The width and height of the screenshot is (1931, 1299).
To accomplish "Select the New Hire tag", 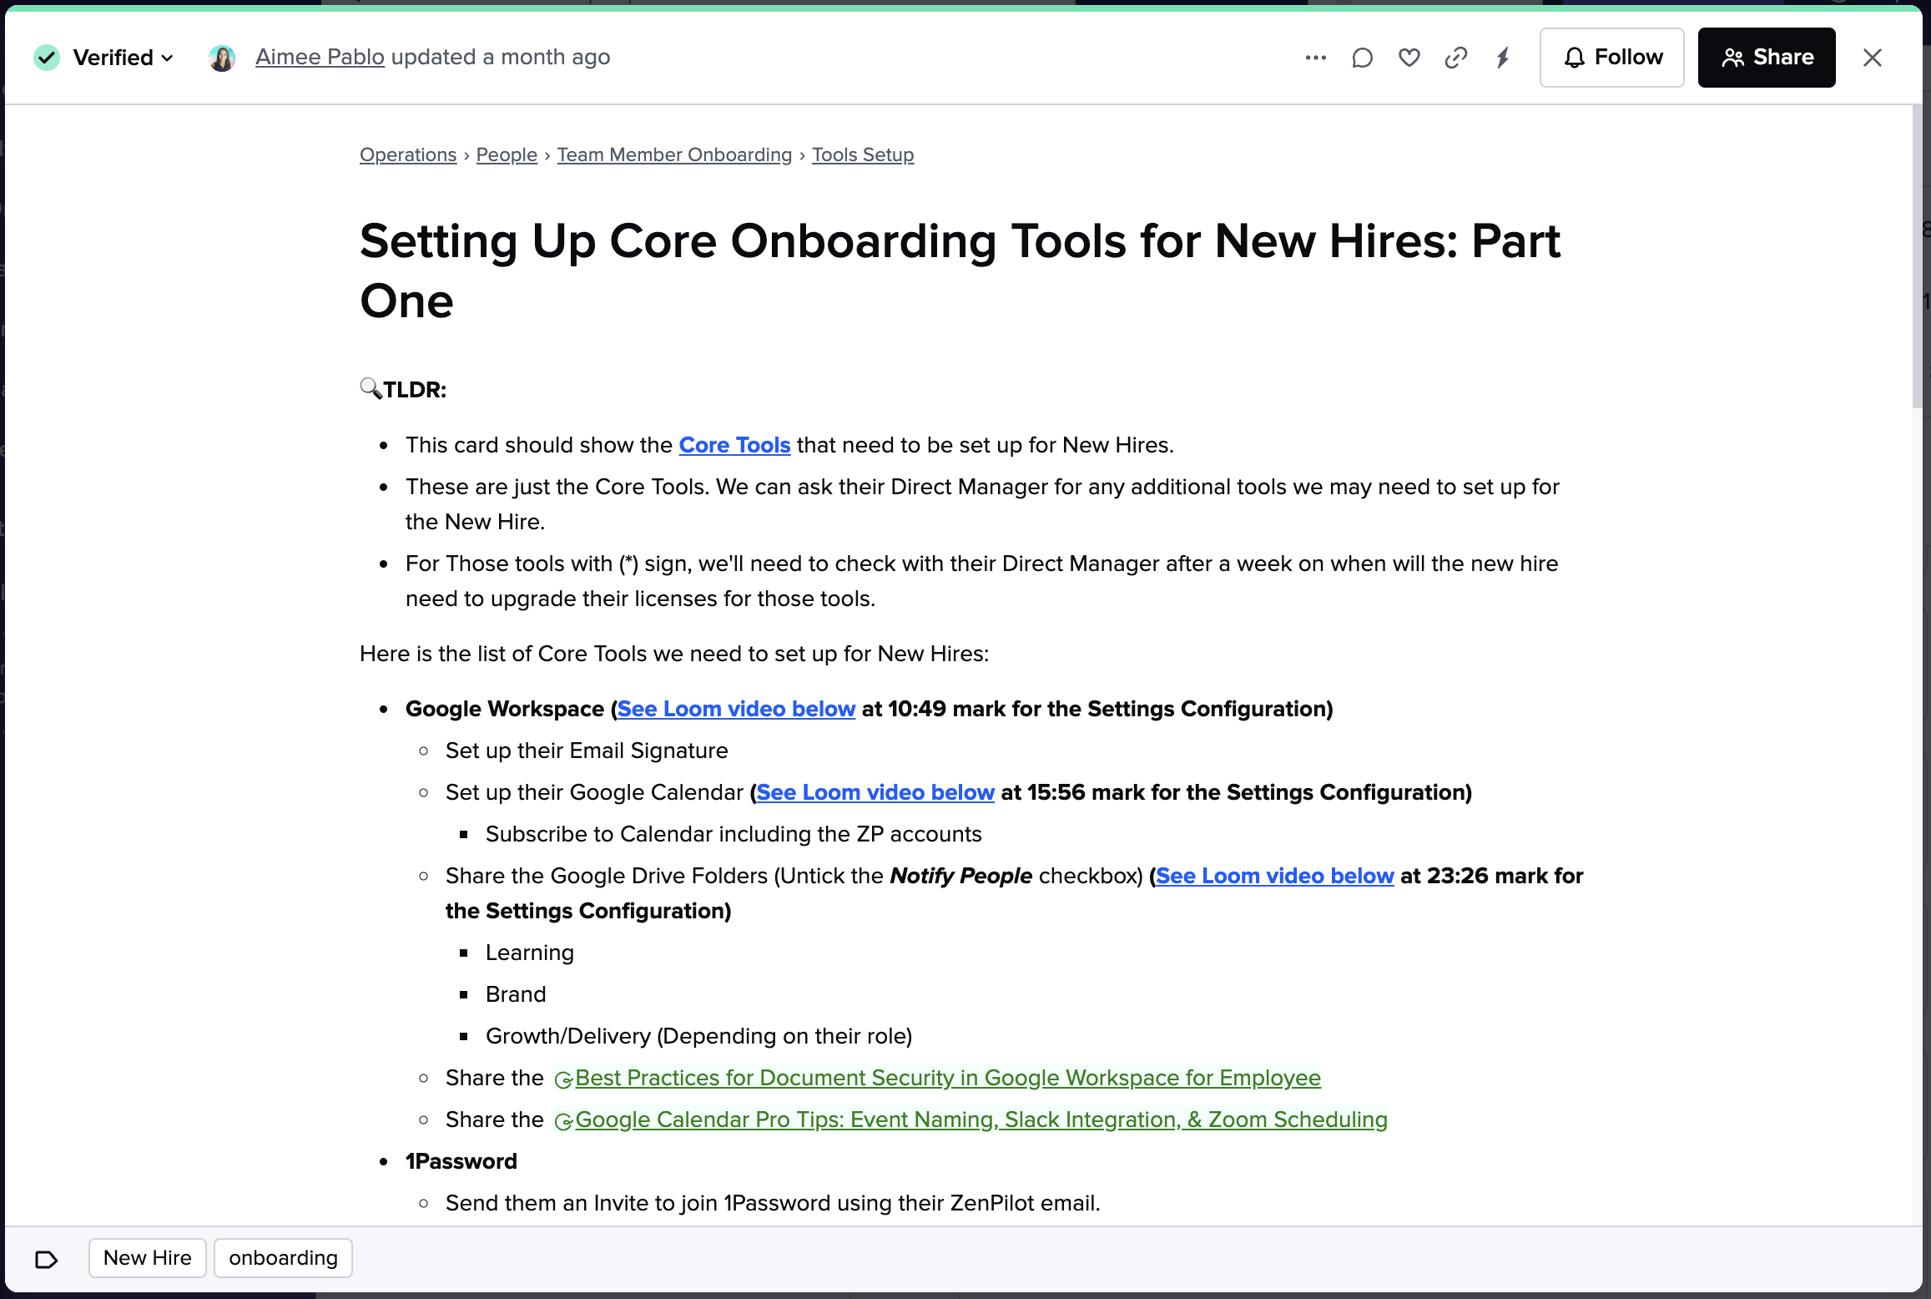I will tap(148, 1258).
